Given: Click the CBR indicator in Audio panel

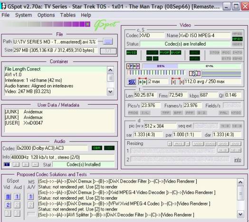Looking at the screenshot, I should click(97, 148).
